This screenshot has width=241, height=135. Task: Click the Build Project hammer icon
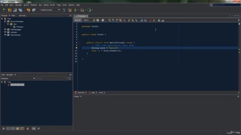(x=64, y=10)
